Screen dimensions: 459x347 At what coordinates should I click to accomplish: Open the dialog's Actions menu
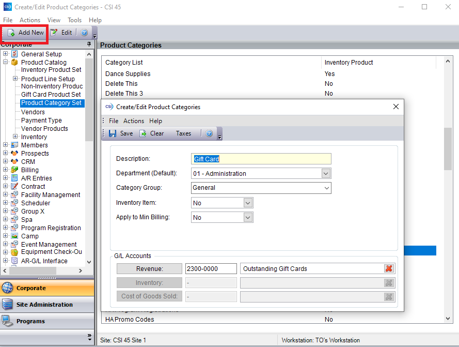[x=134, y=121]
